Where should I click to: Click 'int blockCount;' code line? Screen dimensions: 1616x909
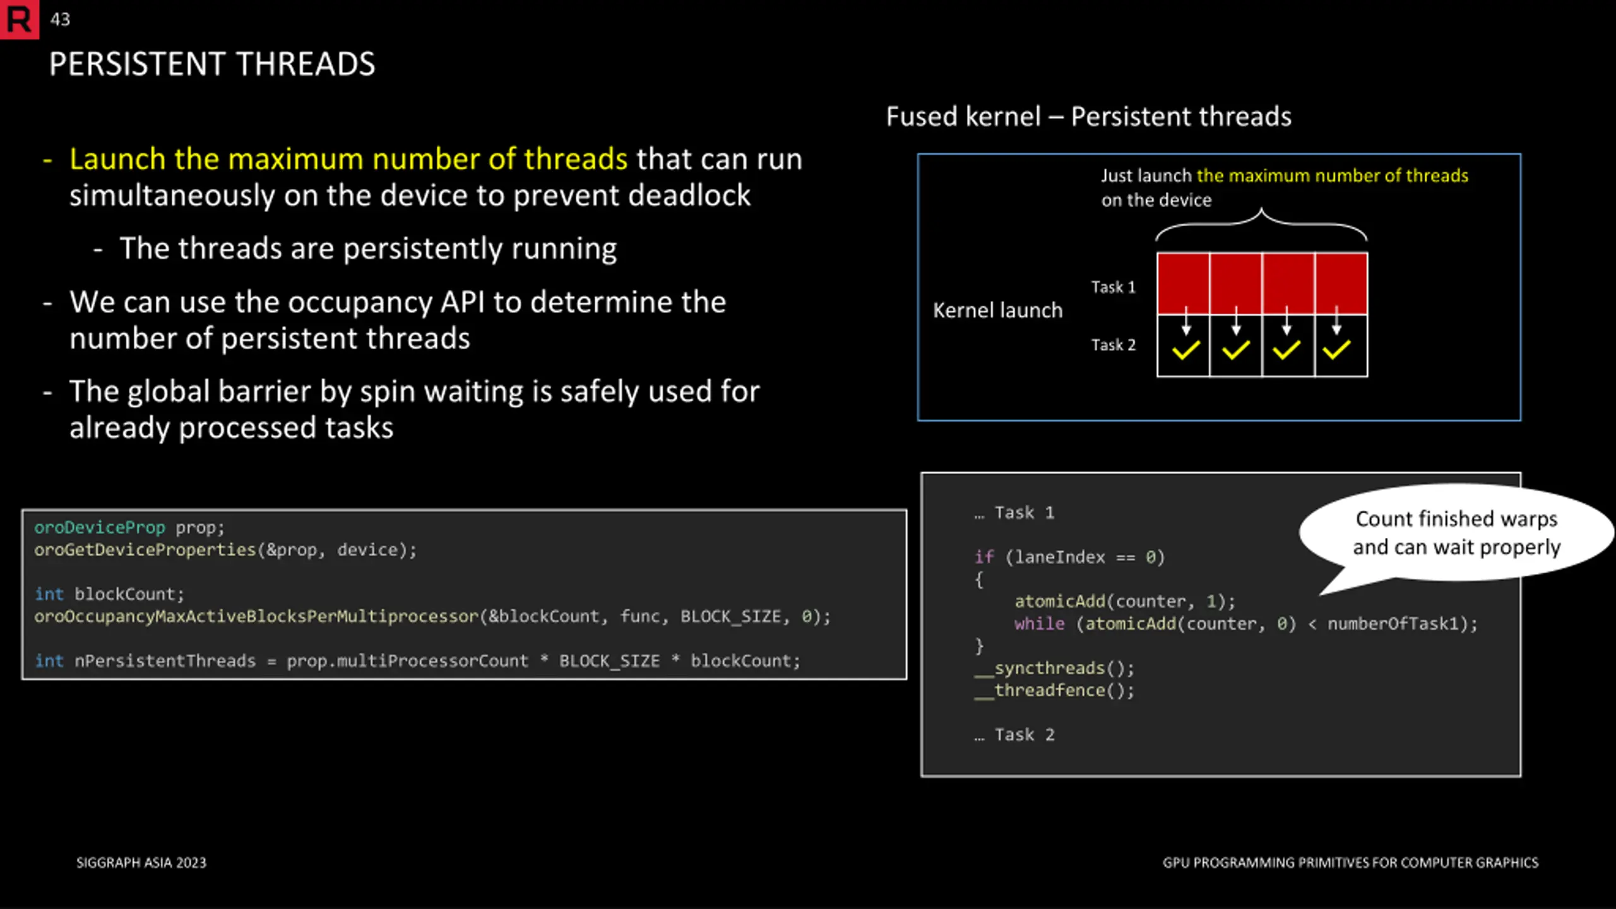coord(109,594)
